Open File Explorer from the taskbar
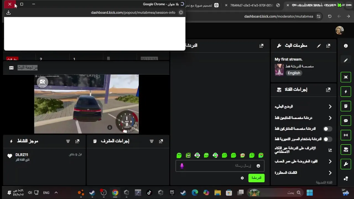354x199 pixels. pos(217,193)
